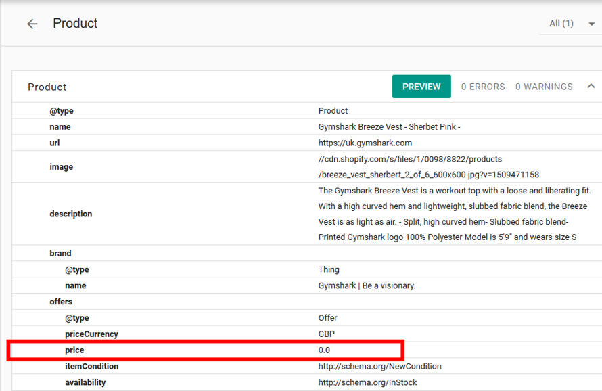602x391 pixels.
Task: Click the brand name Gymshark | Be a visionary.
Action: (x=367, y=285)
